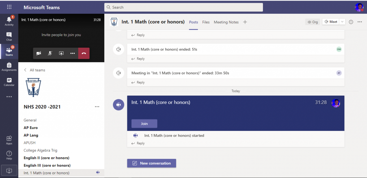Open Chat in the left rail
Image resolution: width=367 pixels, height=178 pixels.
(9, 36)
